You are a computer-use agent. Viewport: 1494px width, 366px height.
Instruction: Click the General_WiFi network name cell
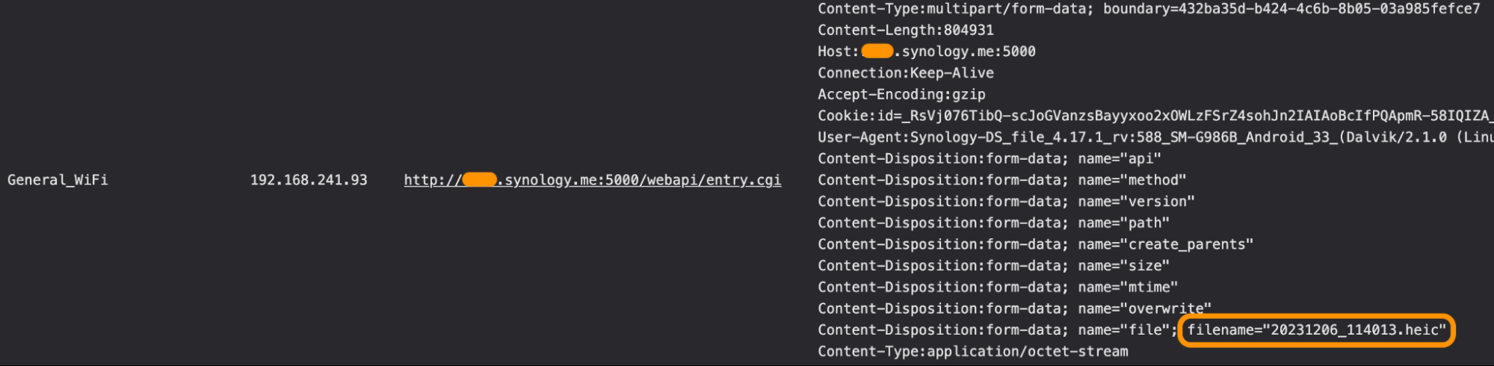58,180
